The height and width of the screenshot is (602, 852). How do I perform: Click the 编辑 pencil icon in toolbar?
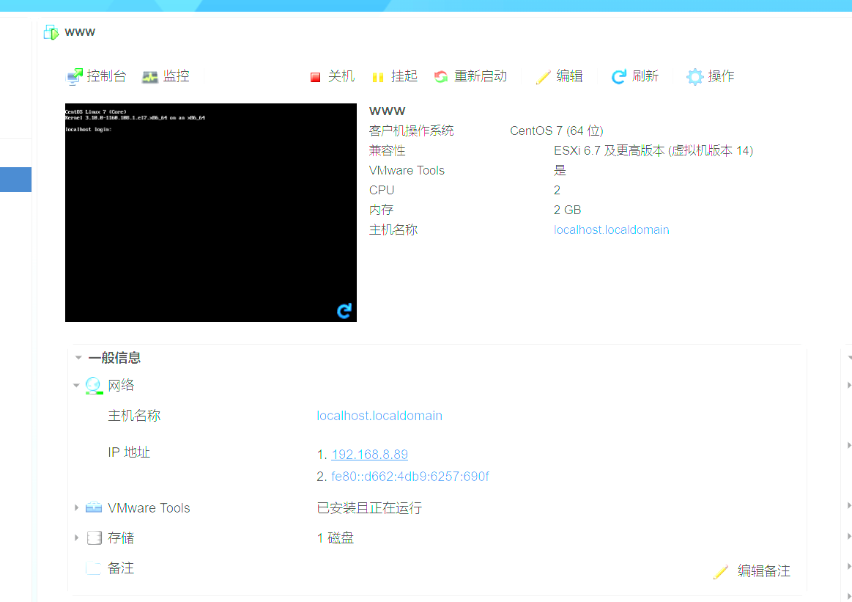tap(543, 77)
